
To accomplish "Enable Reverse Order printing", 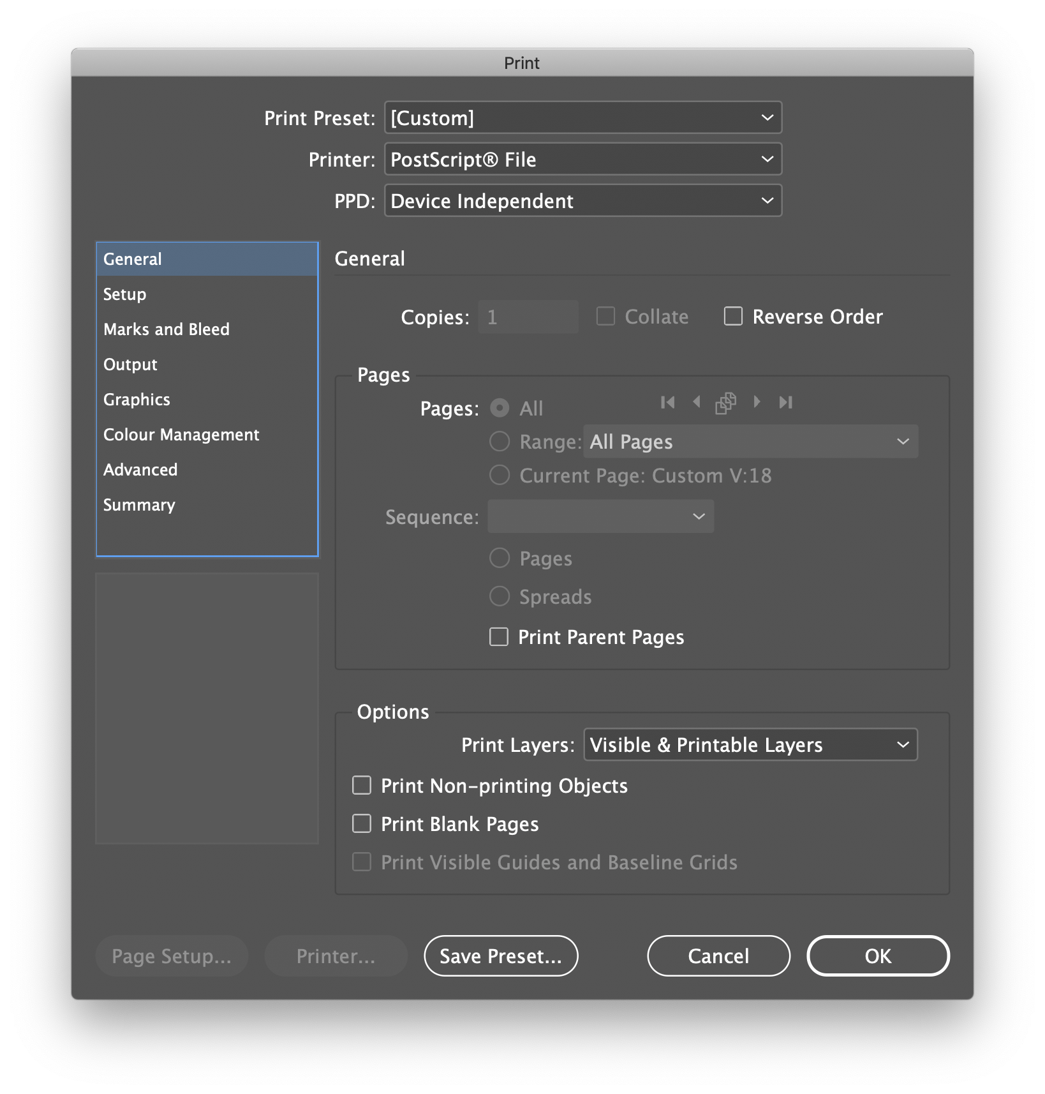I will tap(732, 316).
